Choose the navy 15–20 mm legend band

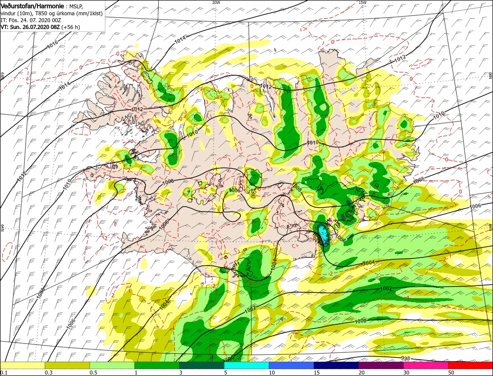click(336, 365)
